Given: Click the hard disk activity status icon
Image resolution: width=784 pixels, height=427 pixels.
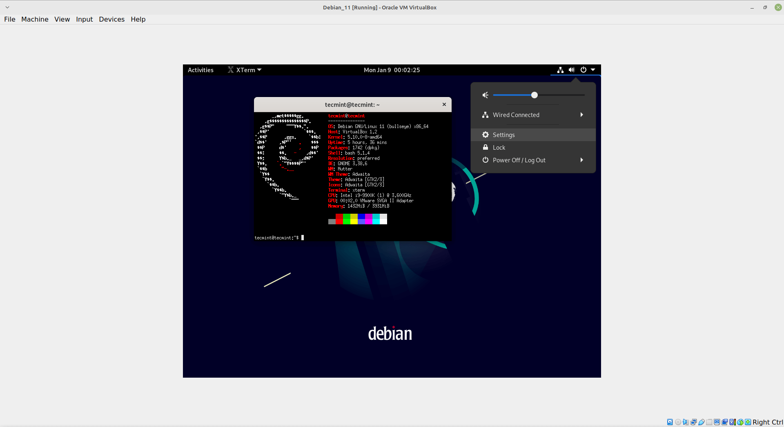Looking at the screenshot, I should click(670, 422).
